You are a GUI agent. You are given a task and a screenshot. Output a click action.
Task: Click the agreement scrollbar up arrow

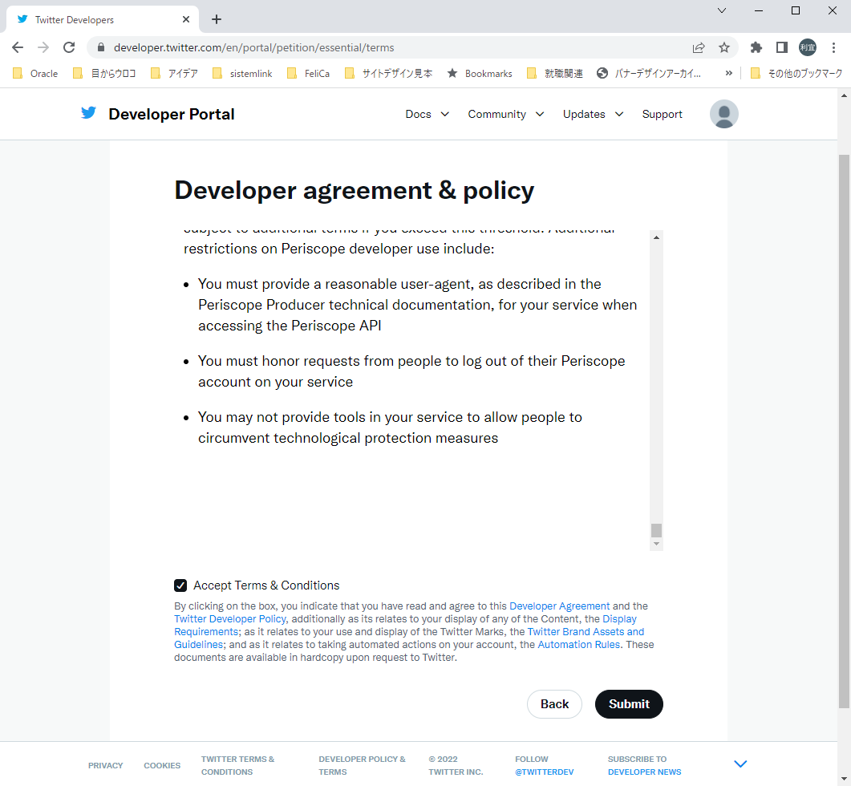[656, 237]
